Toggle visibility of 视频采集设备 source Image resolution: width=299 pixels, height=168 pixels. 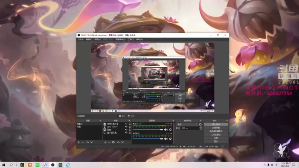pos(126,124)
